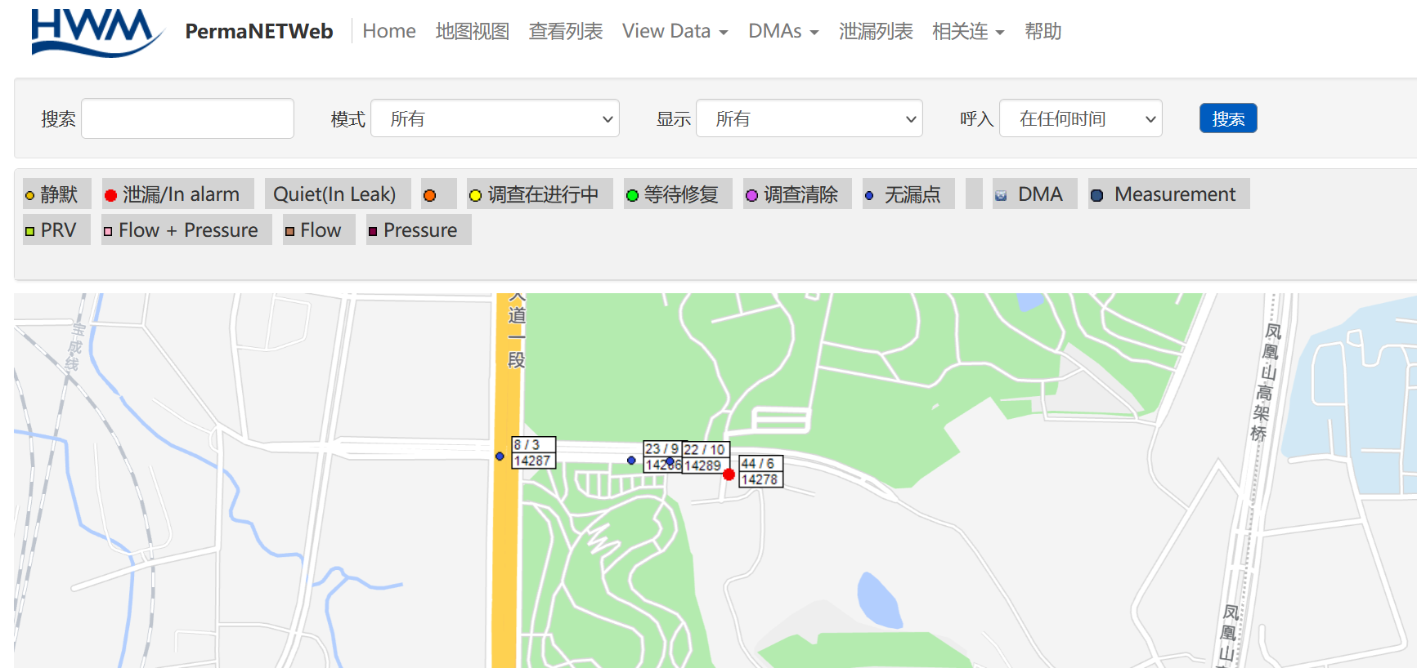Click the HWM logo
1417x668 pixels.
coord(96,33)
